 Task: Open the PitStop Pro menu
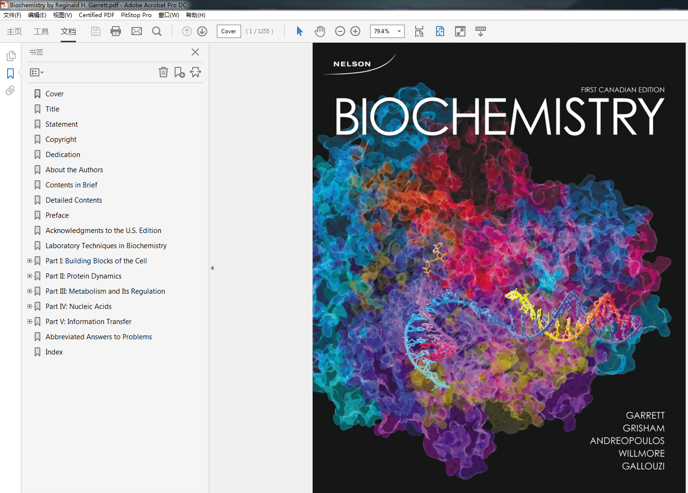click(x=136, y=15)
